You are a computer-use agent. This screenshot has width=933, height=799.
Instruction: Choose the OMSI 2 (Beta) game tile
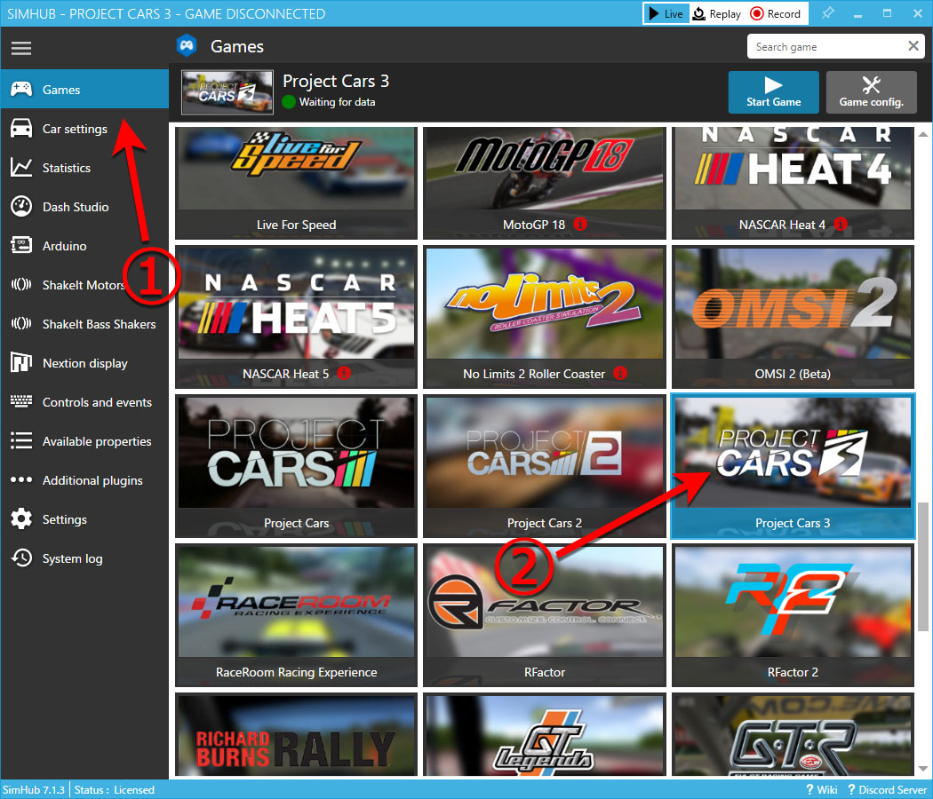click(793, 316)
